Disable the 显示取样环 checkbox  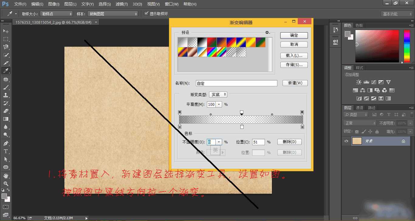[x=146, y=13]
